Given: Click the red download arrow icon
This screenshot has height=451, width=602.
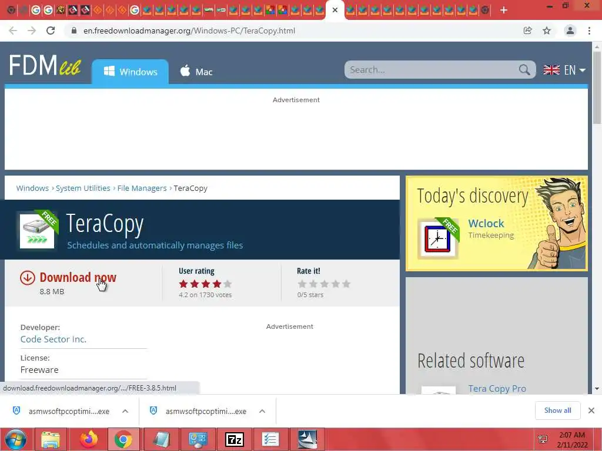Looking at the screenshot, I should tap(28, 278).
